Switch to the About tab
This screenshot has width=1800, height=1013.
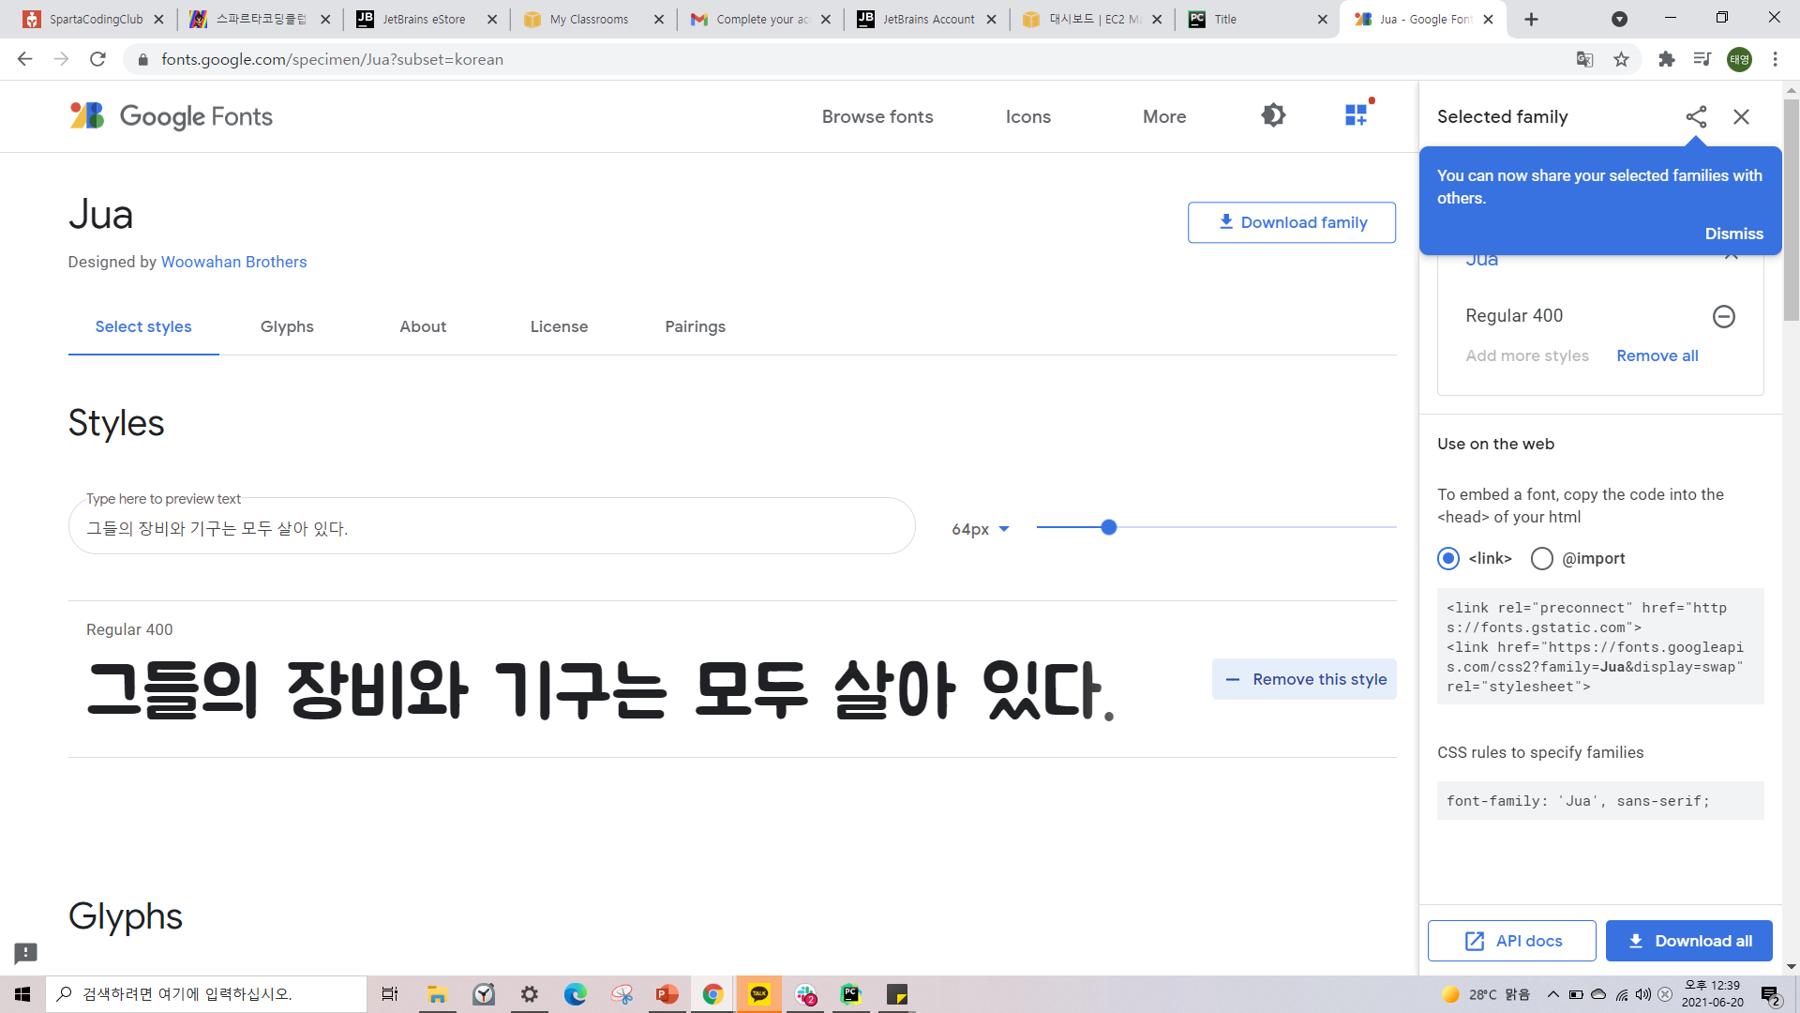tap(423, 326)
